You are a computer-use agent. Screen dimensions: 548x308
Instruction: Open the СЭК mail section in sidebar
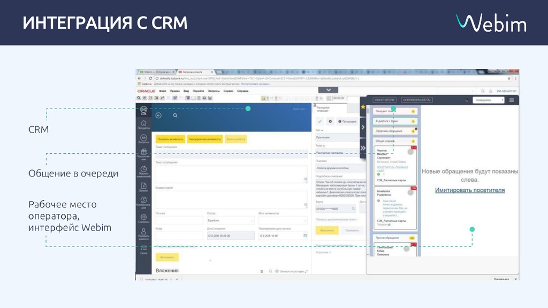[x=143, y=110]
